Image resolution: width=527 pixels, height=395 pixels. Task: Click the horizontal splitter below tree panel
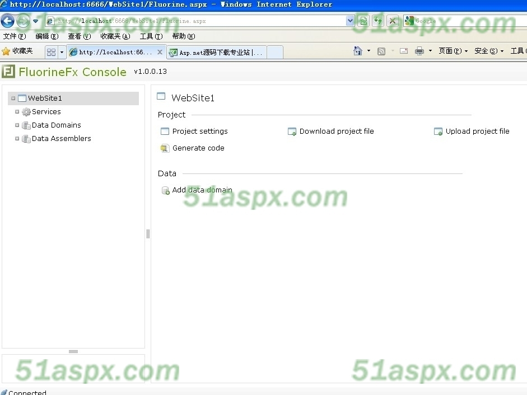click(73, 351)
